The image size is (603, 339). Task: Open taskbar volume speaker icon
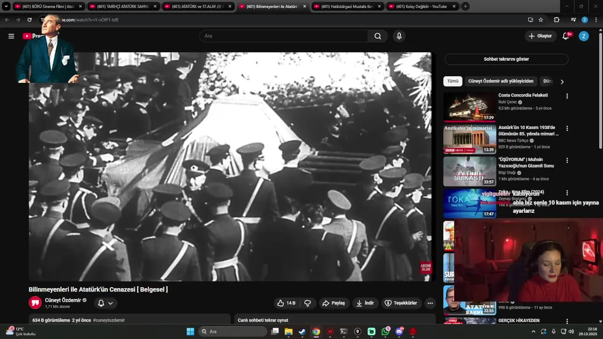pyautogui.click(x=571, y=331)
